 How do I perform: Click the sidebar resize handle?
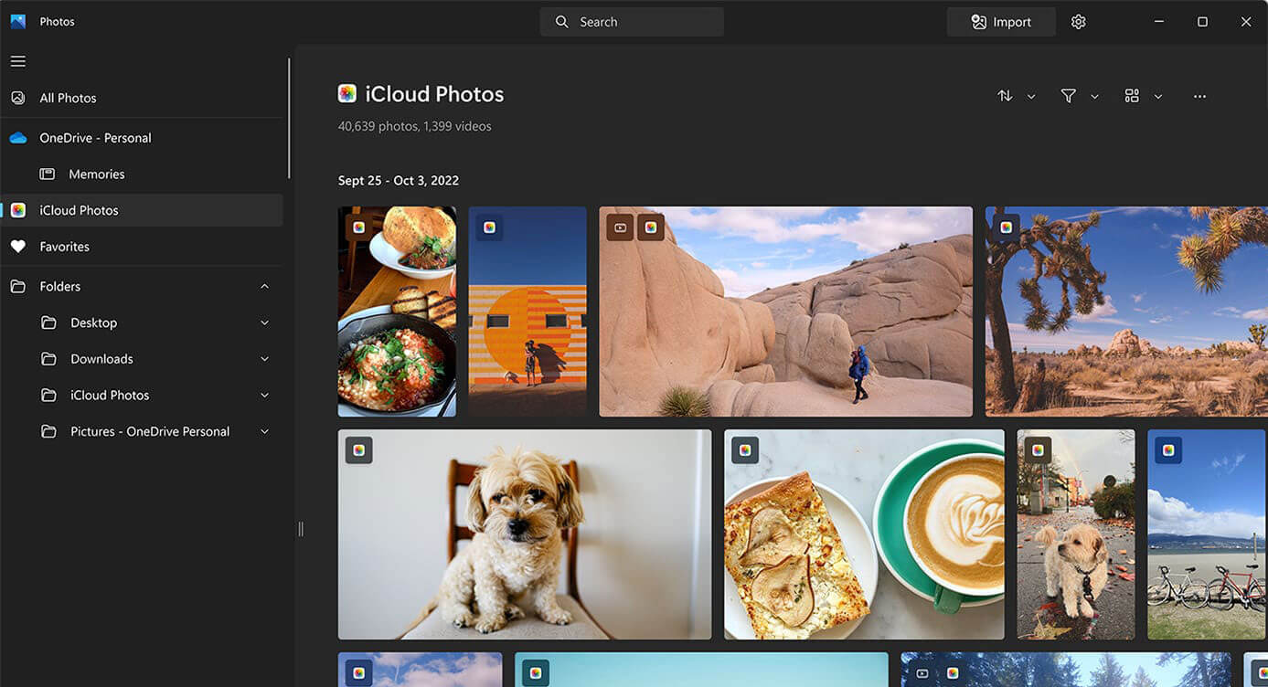(301, 529)
